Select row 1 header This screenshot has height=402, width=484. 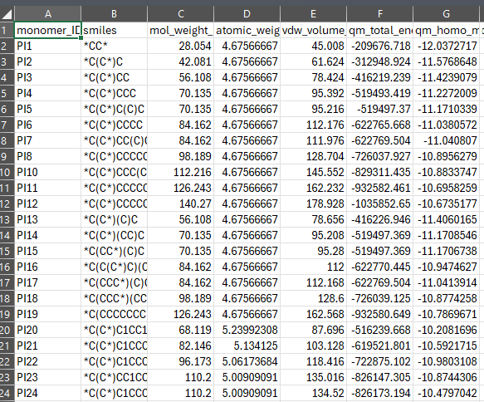click(7, 30)
